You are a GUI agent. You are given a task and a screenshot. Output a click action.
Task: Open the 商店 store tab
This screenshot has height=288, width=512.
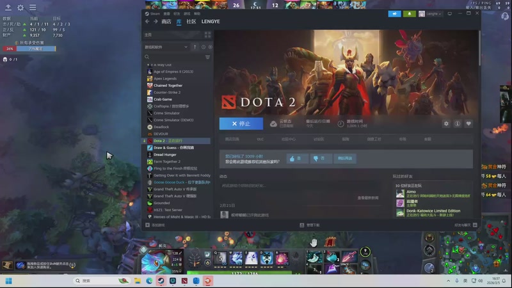(x=166, y=22)
